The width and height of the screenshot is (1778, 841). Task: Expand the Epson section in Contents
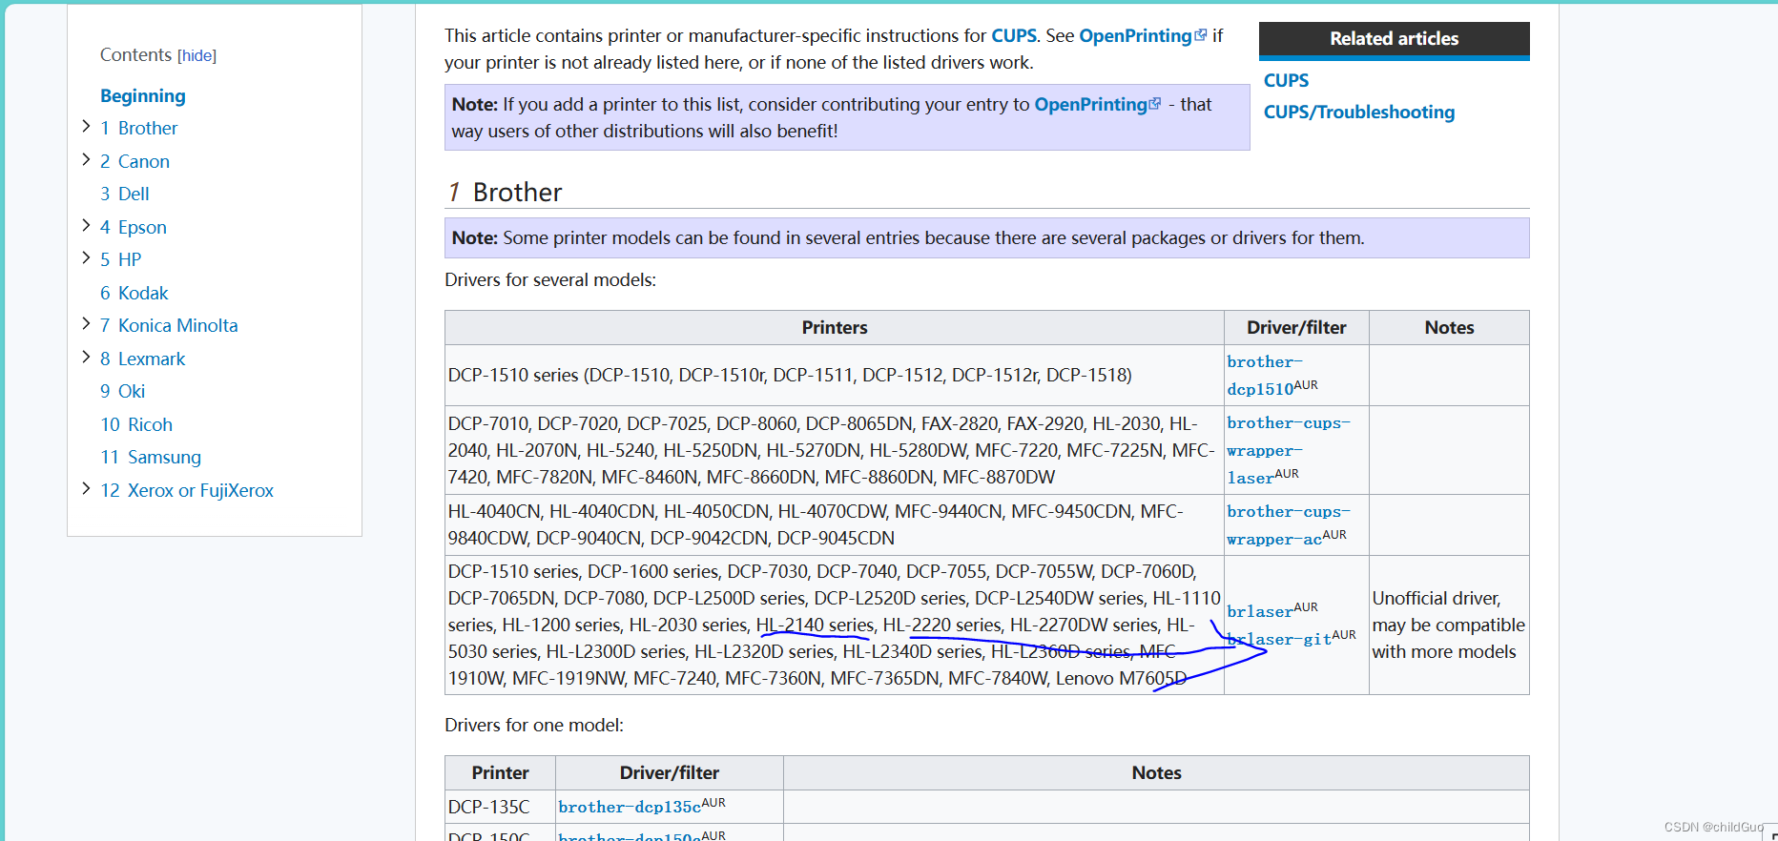click(x=86, y=226)
